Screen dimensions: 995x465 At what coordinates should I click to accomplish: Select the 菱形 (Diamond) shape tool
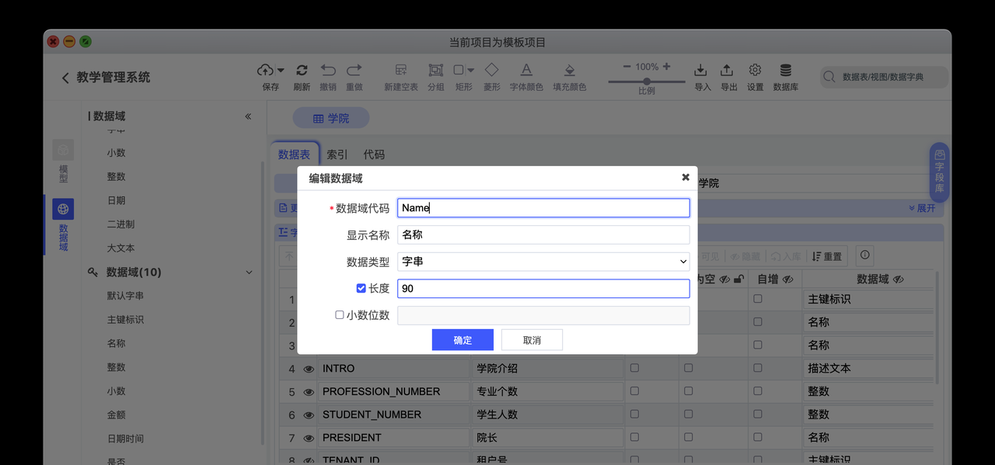491,70
